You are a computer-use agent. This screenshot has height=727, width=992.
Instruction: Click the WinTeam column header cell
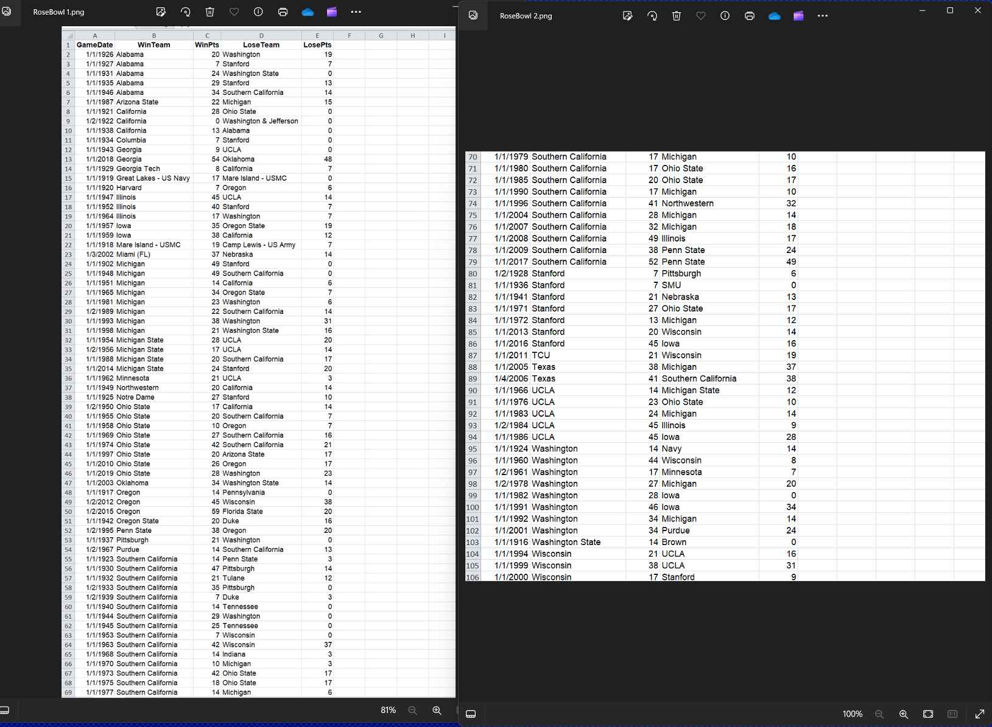tap(154, 45)
